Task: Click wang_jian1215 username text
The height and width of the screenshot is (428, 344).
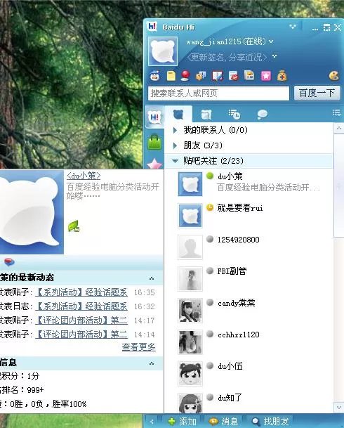Action: 213,41
